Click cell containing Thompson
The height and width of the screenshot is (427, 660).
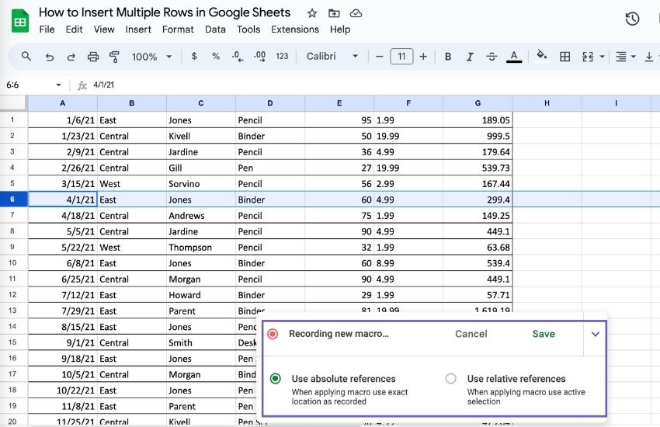pyautogui.click(x=201, y=247)
